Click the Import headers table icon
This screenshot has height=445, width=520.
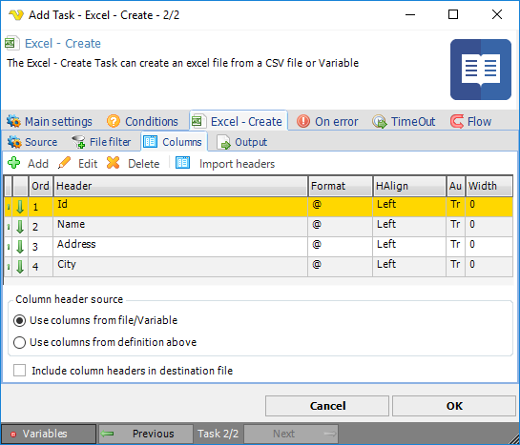[x=183, y=163]
